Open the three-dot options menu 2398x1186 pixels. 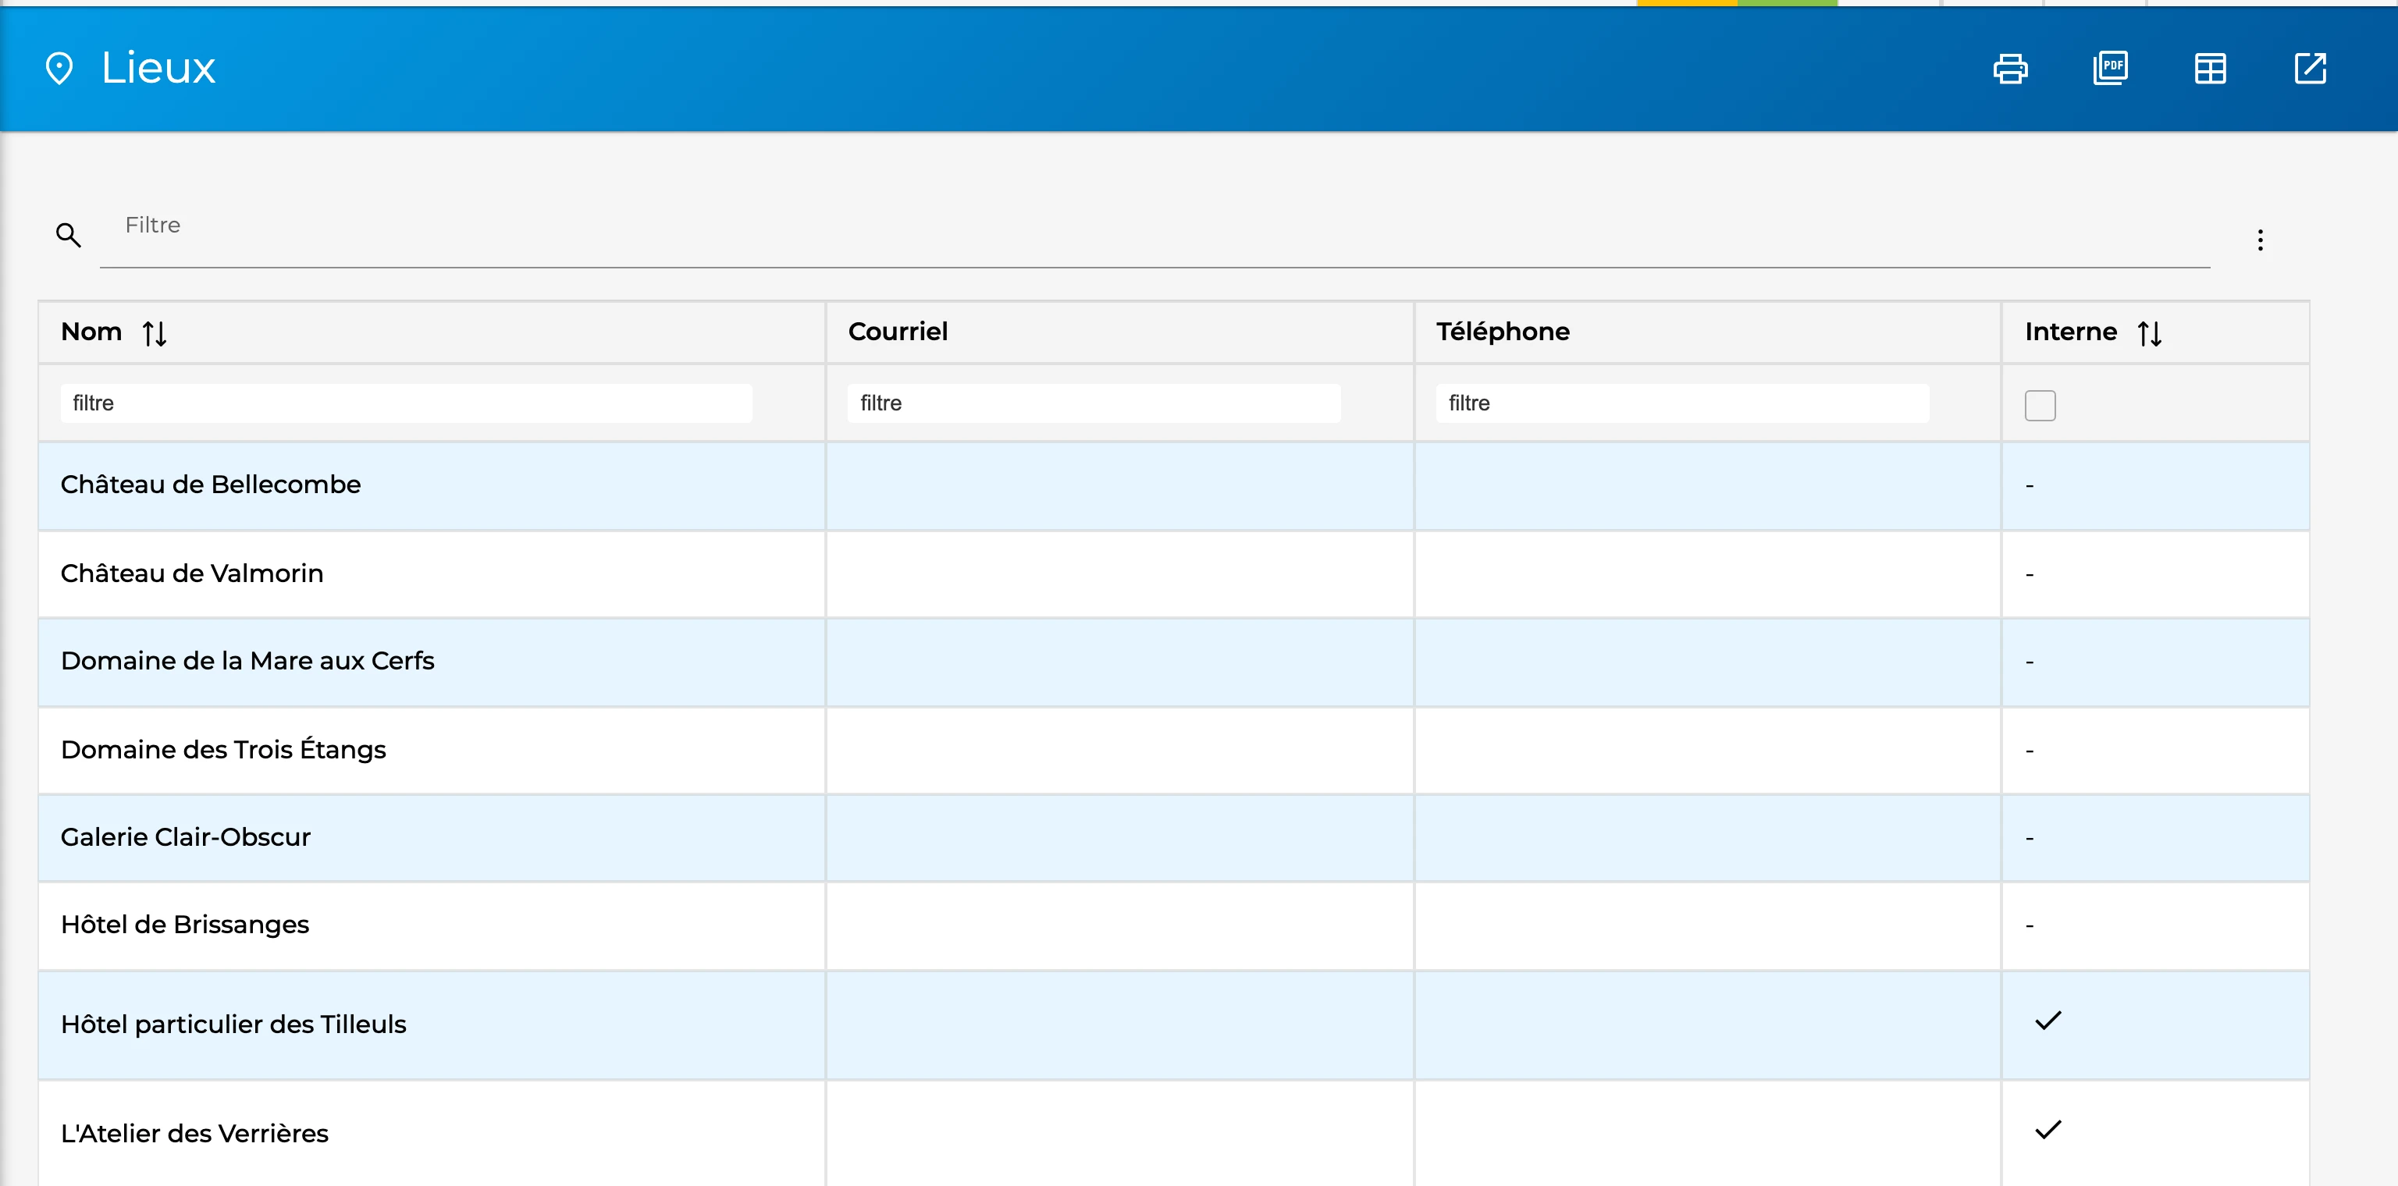(x=2261, y=240)
